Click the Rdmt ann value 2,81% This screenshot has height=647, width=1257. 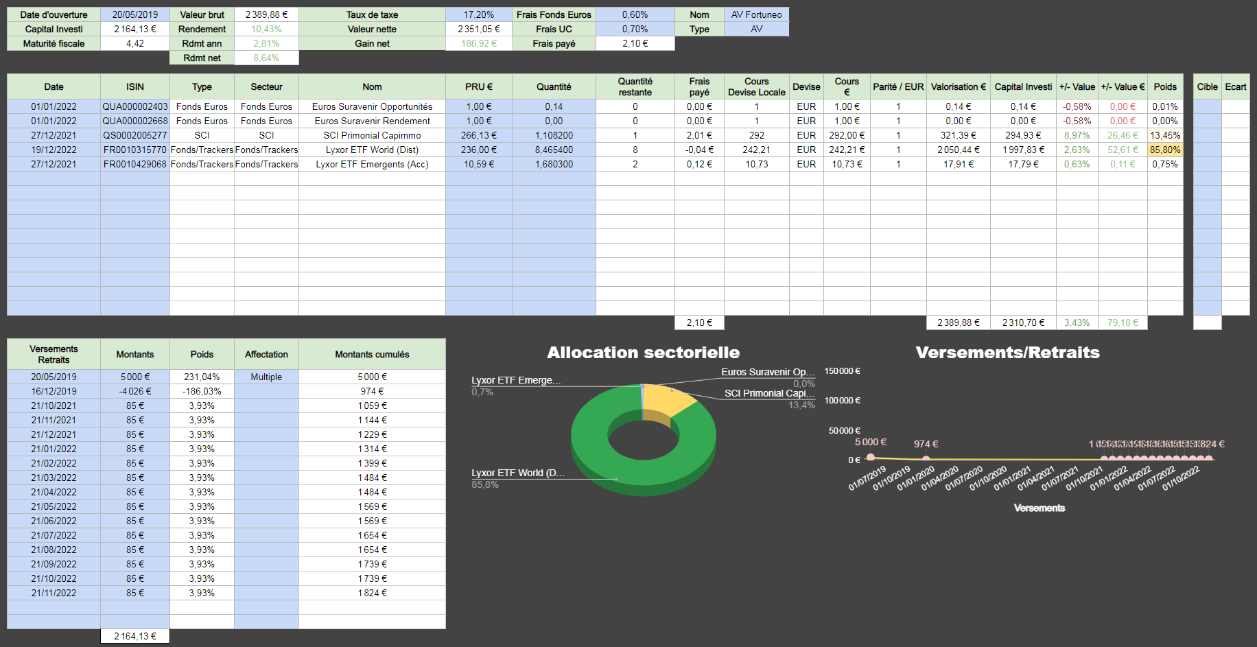coord(266,43)
